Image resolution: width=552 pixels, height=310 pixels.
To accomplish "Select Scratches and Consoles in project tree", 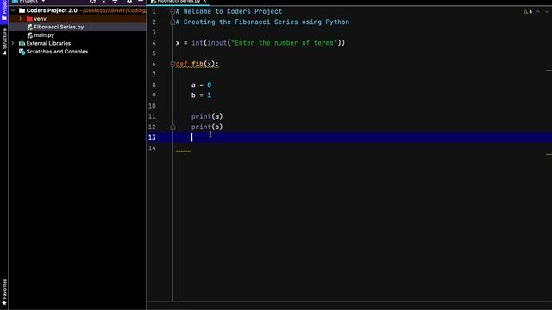I will [x=57, y=52].
